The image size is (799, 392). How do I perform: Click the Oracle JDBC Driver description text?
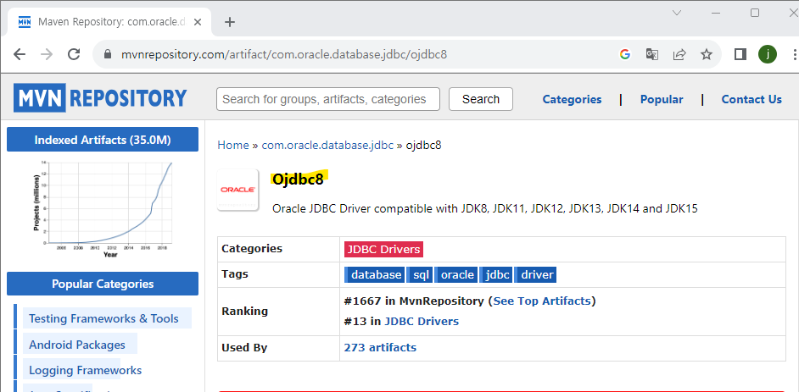pyautogui.click(x=484, y=208)
